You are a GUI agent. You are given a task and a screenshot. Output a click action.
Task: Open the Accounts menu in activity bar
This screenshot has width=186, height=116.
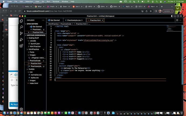[x=21, y=109]
